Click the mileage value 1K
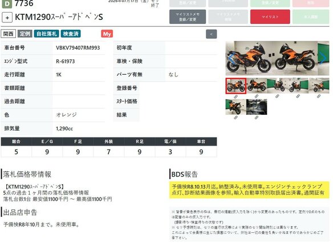The height and width of the screenshot is (250, 333). click(59, 75)
